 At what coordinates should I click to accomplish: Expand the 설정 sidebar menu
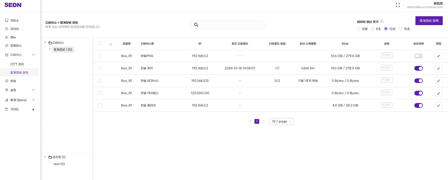(33, 90)
